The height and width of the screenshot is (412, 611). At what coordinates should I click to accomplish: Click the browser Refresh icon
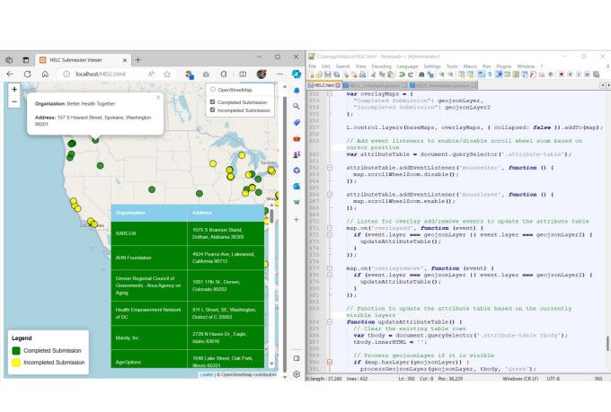(27, 74)
